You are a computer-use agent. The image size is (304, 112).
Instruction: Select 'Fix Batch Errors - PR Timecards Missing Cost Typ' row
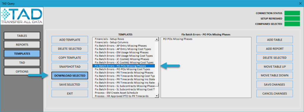click(x=124, y=76)
